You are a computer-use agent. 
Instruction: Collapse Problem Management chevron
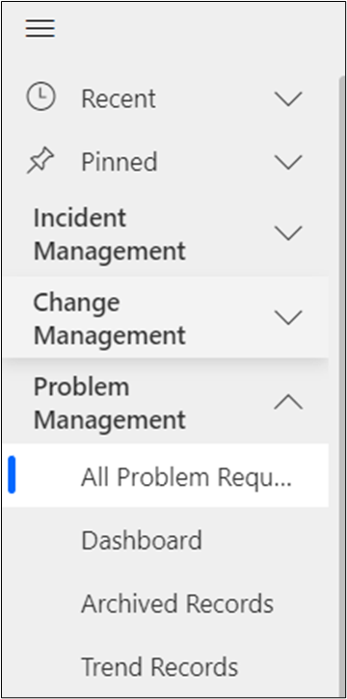(288, 402)
